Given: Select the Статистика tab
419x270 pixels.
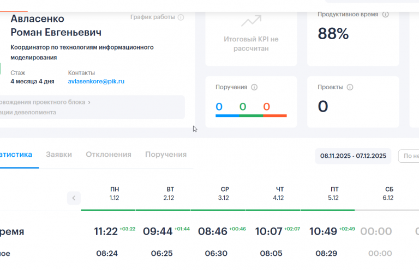Looking at the screenshot, I should (x=16, y=155).
